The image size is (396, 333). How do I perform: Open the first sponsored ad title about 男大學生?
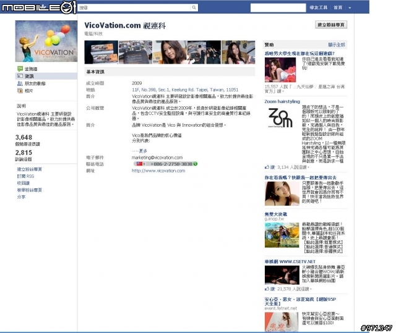(x=299, y=53)
